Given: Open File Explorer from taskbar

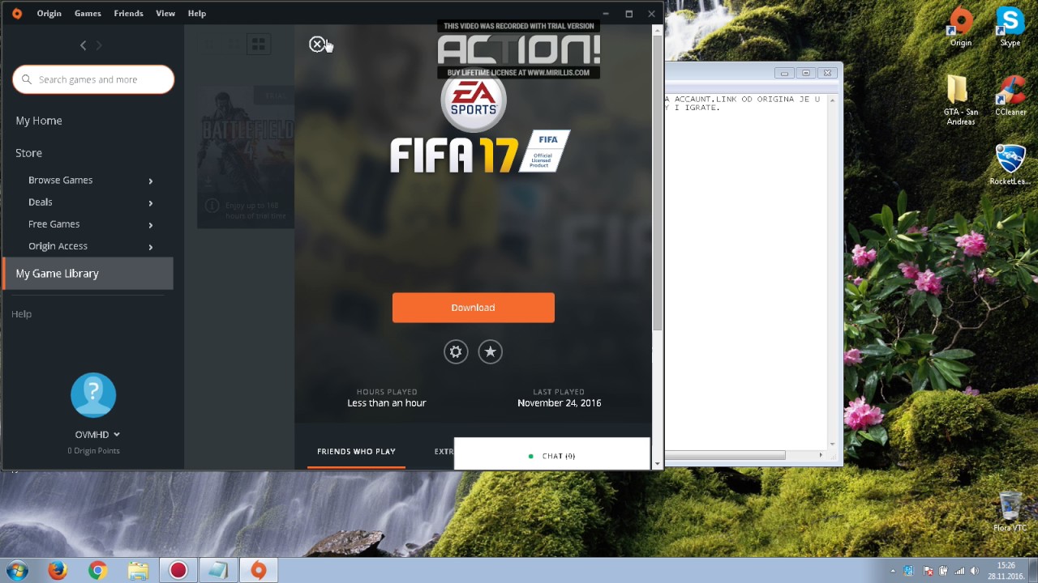Looking at the screenshot, I should (138, 570).
